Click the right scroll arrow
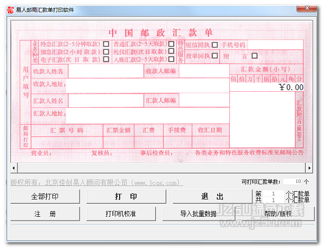This screenshot has width=323, height=248. point(309,168)
